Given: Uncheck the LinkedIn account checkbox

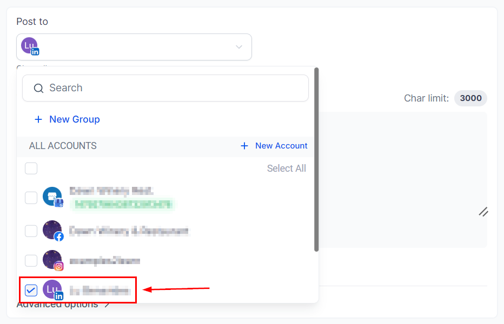Looking at the screenshot, I should pos(31,291).
